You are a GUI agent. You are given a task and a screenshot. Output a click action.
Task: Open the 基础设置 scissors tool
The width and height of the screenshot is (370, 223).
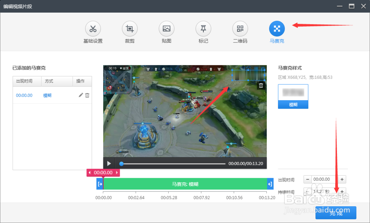(x=93, y=29)
